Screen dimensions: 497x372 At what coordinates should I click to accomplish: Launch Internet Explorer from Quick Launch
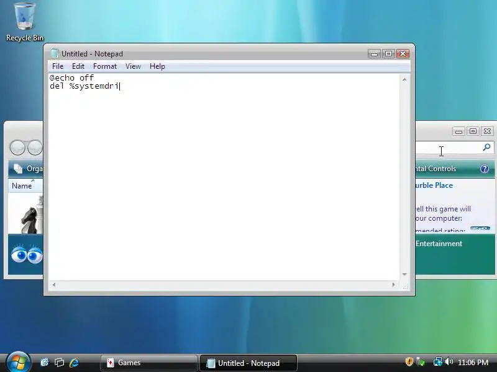pos(74,362)
